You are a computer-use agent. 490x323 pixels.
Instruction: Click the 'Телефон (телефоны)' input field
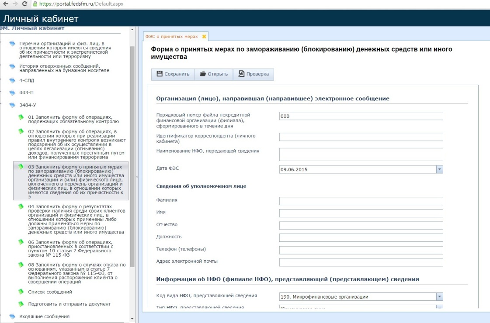(361, 250)
